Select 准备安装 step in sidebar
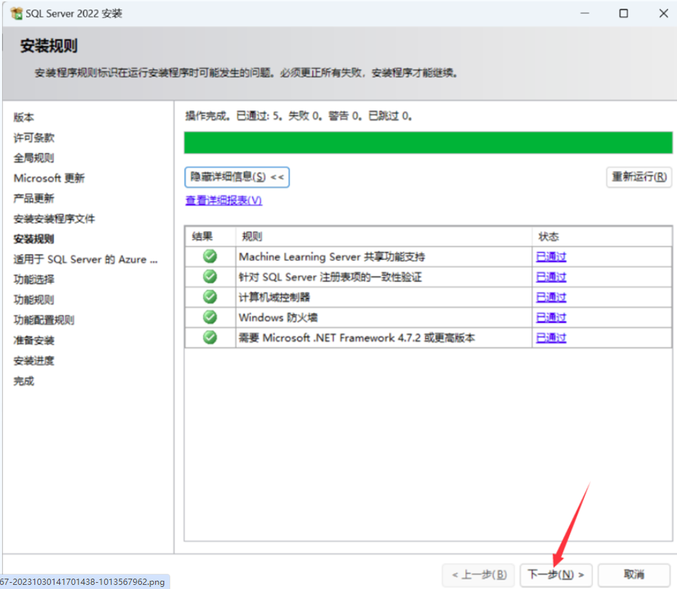677x589 pixels. [x=34, y=341]
